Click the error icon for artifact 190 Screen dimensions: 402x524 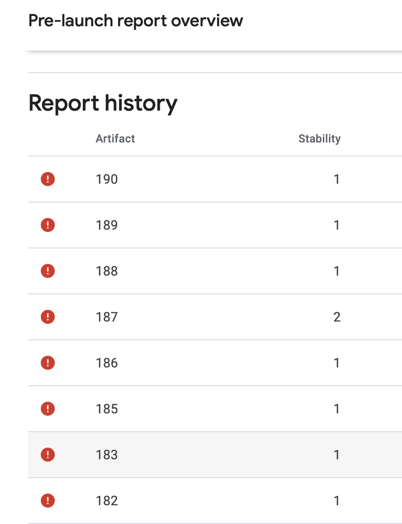pyautogui.click(x=47, y=179)
